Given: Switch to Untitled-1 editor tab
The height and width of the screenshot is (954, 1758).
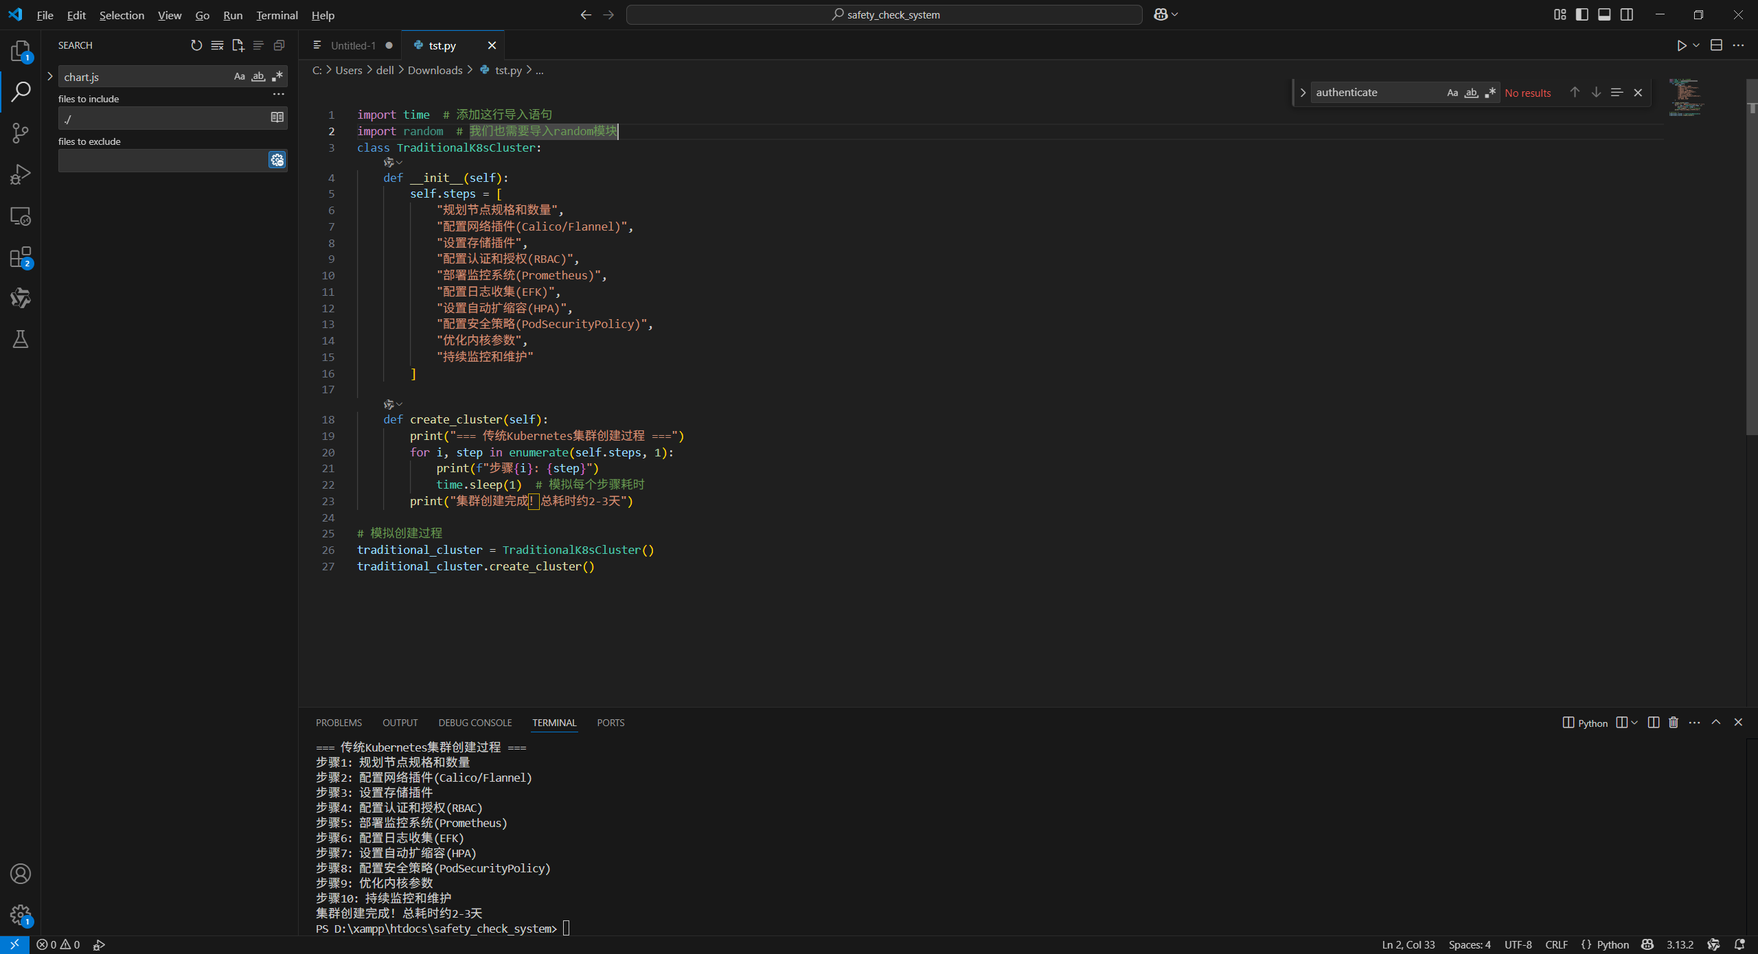Looking at the screenshot, I should click(353, 45).
